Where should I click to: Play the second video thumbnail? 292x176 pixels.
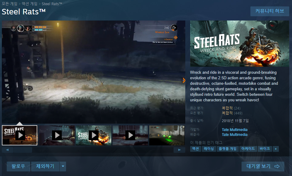coord(57,135)
